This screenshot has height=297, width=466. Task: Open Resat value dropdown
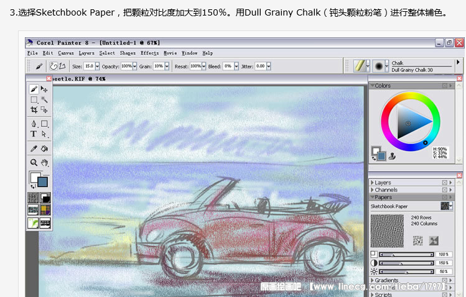pos(203,66)
